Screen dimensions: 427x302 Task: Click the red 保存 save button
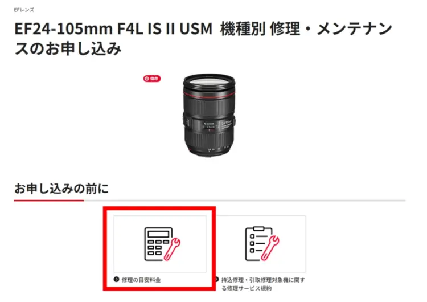[152, 79]
